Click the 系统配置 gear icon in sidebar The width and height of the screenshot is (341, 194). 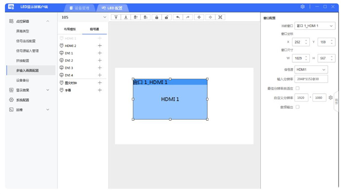coord(11,99)
